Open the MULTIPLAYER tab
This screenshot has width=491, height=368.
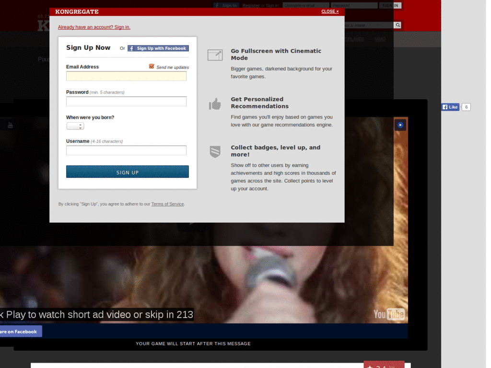tap(354, 39)
